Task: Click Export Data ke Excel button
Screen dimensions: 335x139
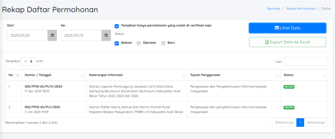Action: (287, 42)
